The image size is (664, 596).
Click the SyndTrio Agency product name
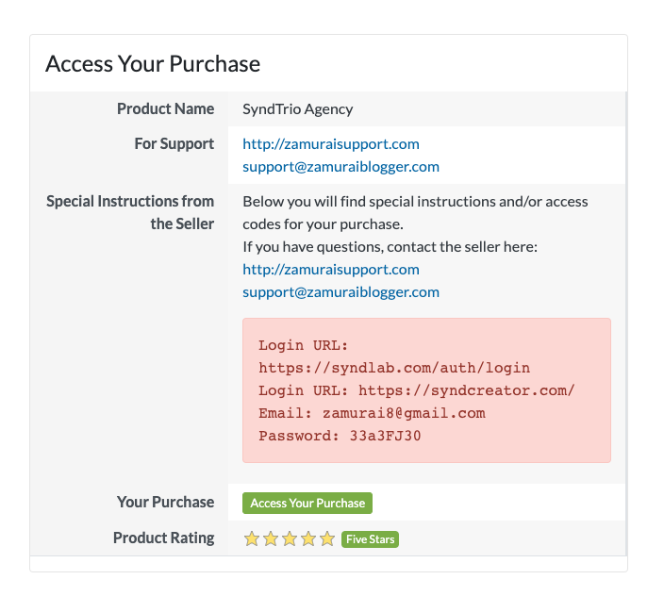(x=298, y=108)
